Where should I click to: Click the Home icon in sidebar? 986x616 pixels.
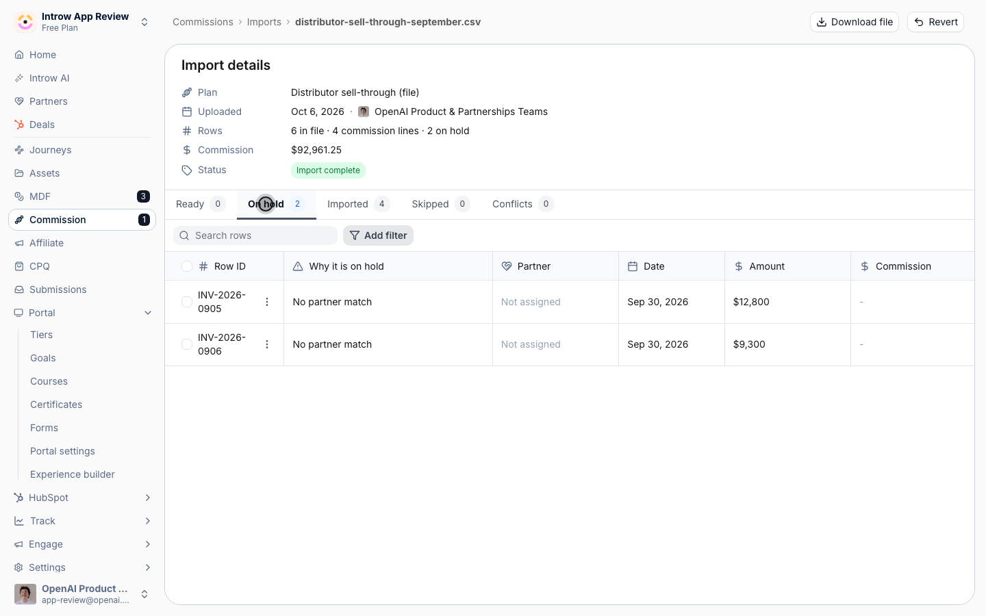[x=19, y=55]
